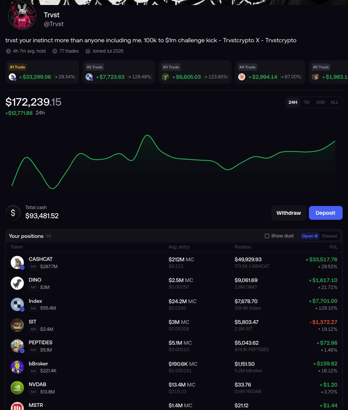Click the Token column header
This screenshot has height=410, width=348.
point(16,247)
